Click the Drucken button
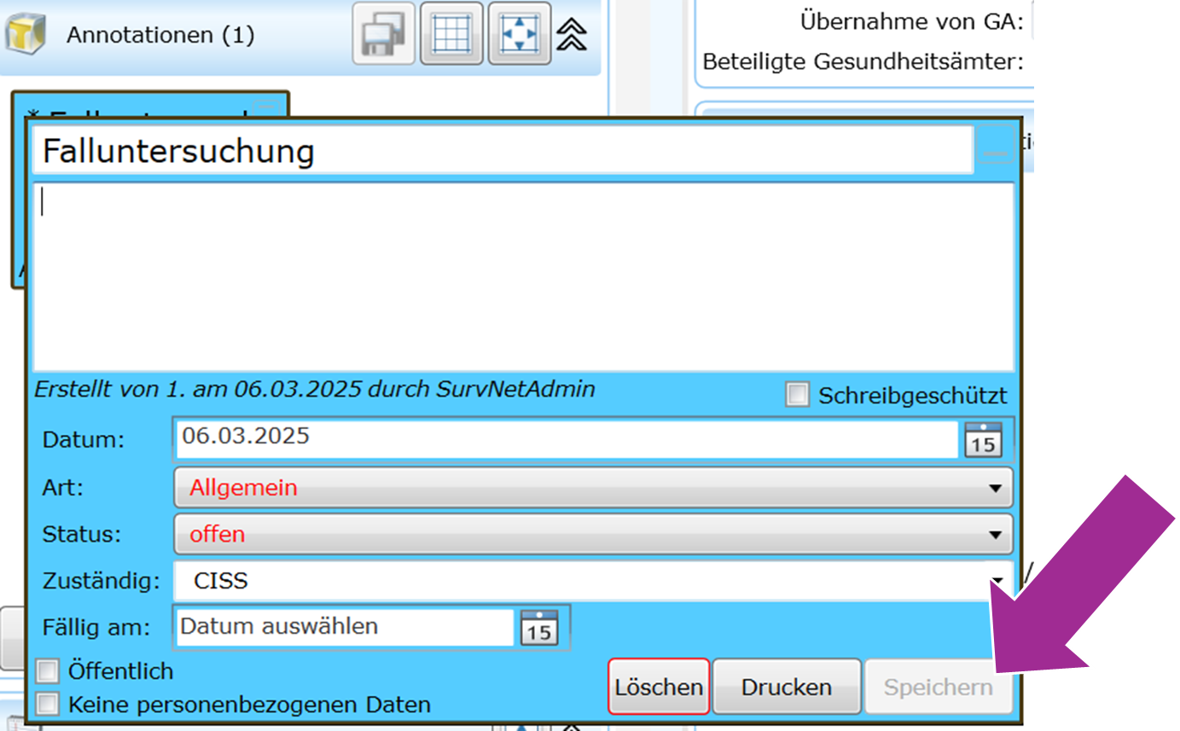Viewport: 1180px width, 731px height. coord(786,687)
